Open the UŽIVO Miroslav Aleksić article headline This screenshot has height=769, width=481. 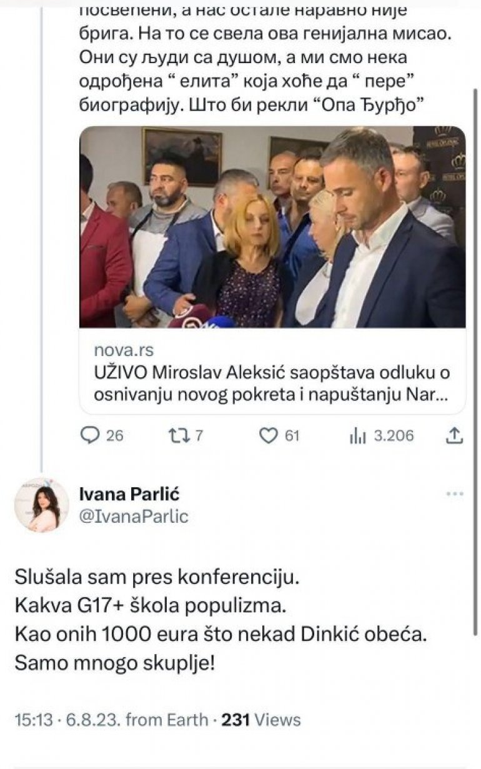[x=272, y=384]
